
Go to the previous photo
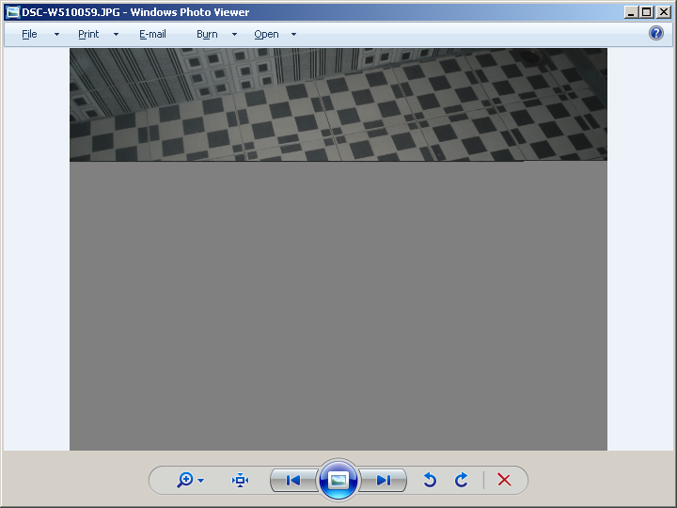point(293,480)
